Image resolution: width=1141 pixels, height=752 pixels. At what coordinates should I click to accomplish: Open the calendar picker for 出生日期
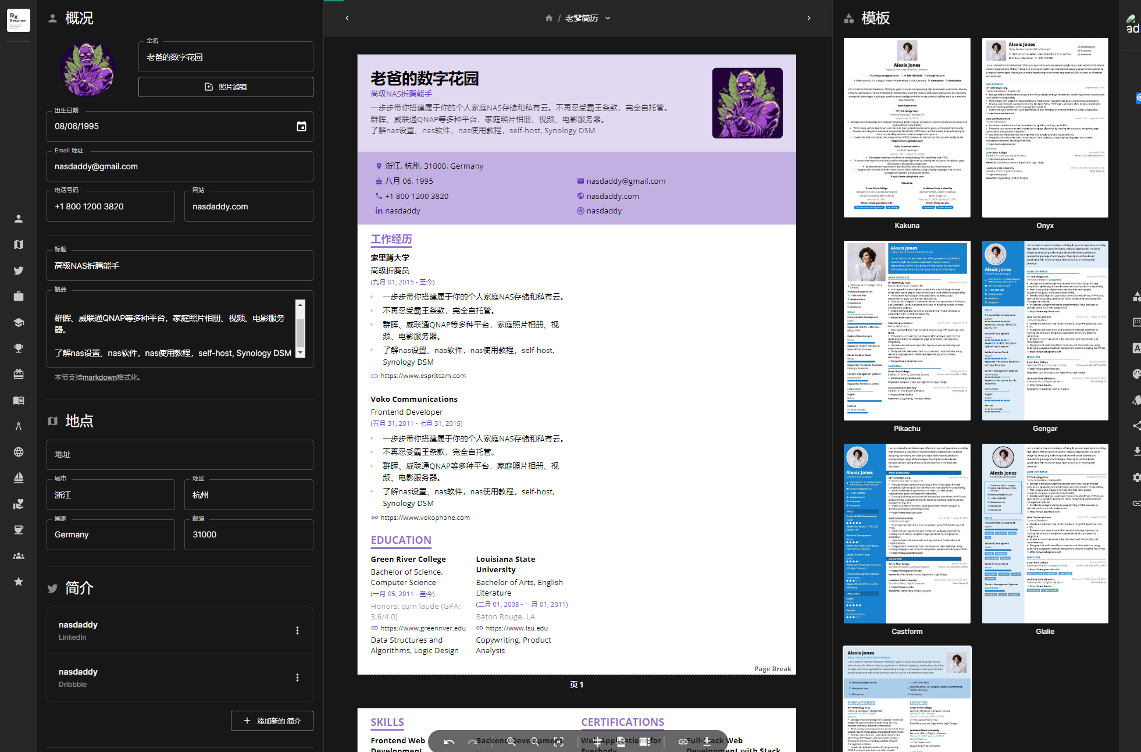click(301, 126)
